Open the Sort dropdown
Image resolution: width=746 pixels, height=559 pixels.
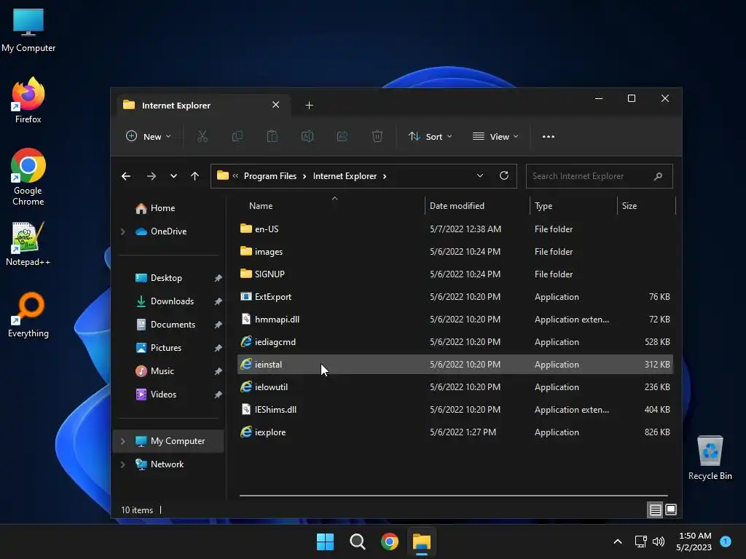pyautogui.click(x=430, y=136)
